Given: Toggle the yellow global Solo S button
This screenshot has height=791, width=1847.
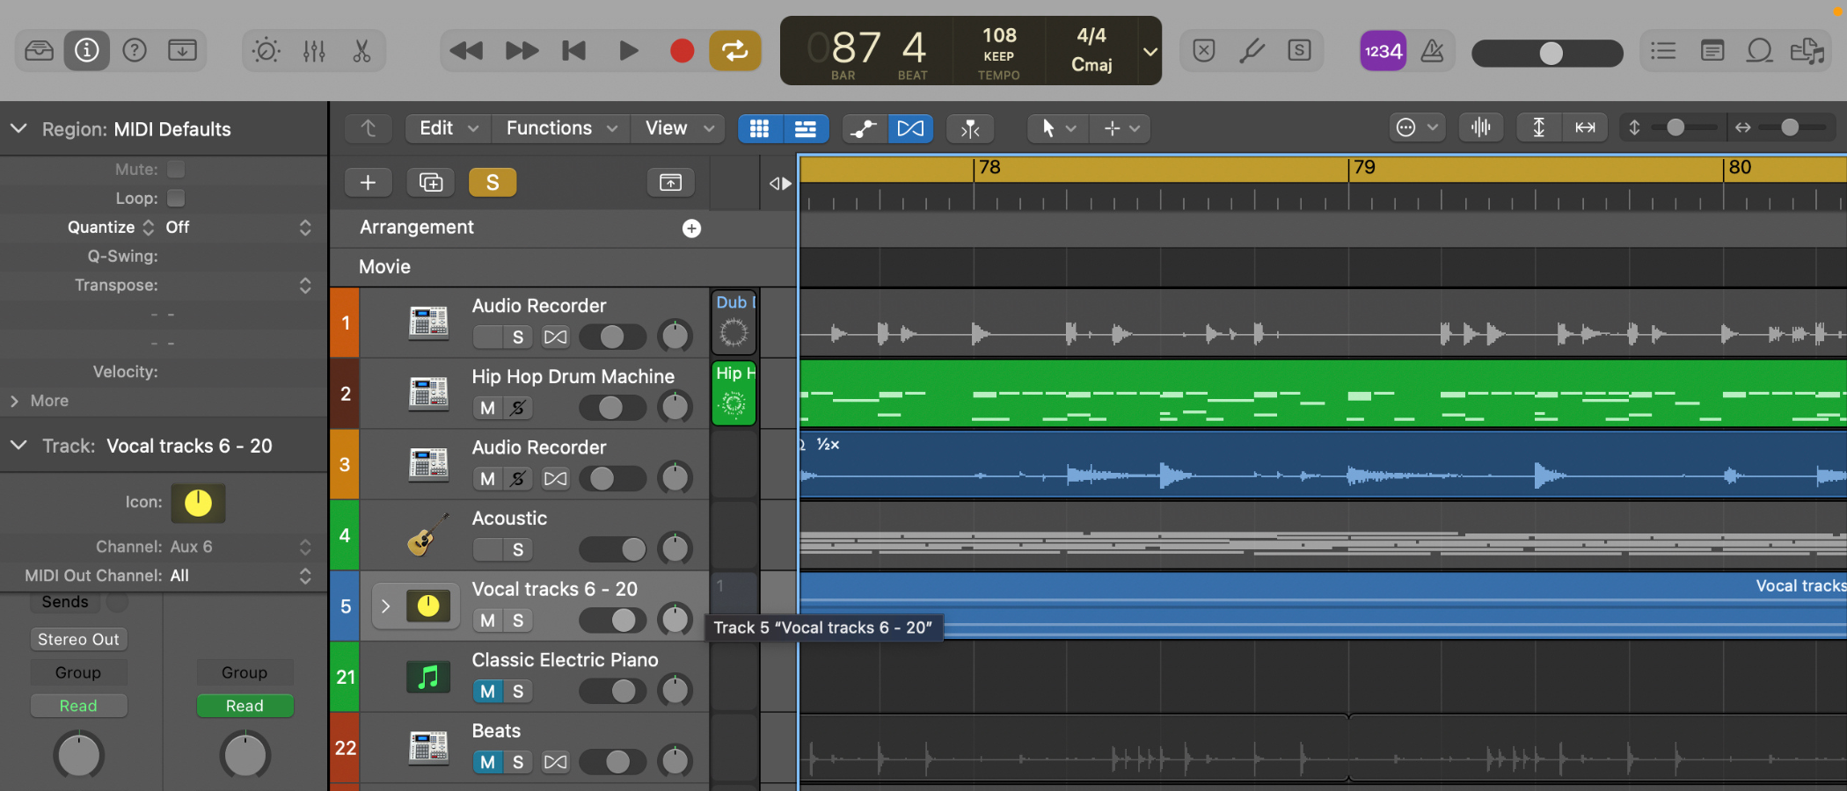Looking at the screenshot, I should click(x=493, y=182).
